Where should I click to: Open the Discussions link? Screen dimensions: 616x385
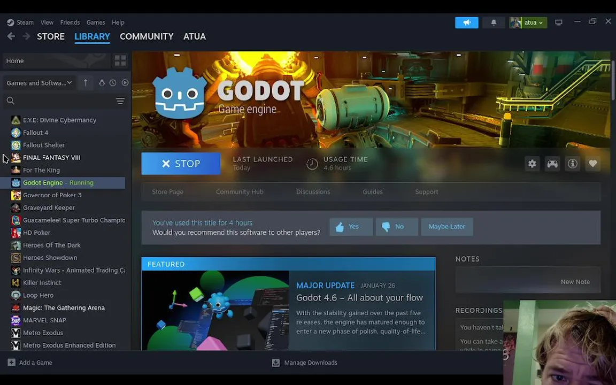(x=313, y=192)
